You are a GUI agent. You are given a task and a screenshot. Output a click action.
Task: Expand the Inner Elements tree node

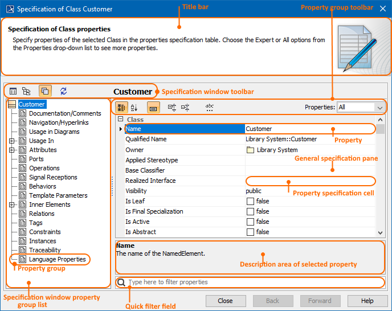point(11,204)
